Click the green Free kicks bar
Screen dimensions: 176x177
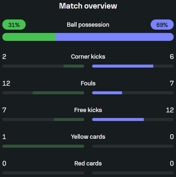(x=69, y=119)
